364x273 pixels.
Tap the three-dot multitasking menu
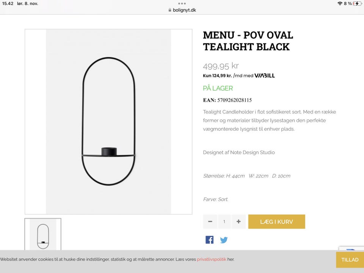pyautogui.click(x=182, y=3)
